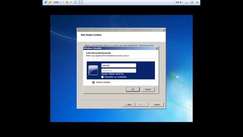This screenshot has width=243, height=137.
Task: Click the Enter Network Password text
Action: click(x=98, y=53)
